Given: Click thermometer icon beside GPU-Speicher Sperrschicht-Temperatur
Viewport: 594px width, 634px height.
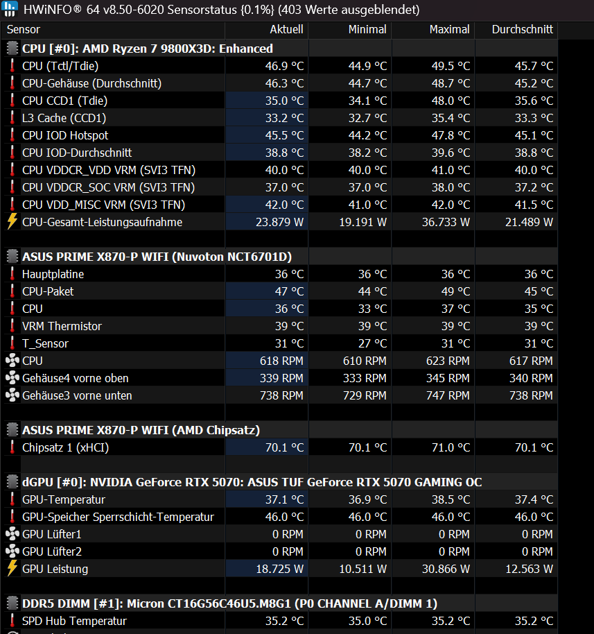Looking at the screenshot, I should [12, 517].
